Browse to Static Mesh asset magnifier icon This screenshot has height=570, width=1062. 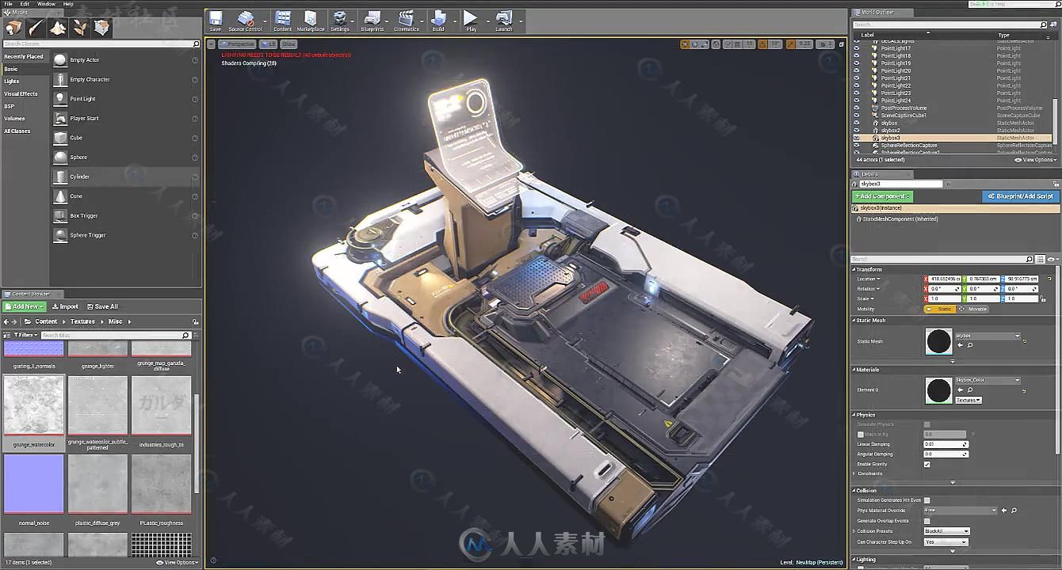click(x=969, y=345)
